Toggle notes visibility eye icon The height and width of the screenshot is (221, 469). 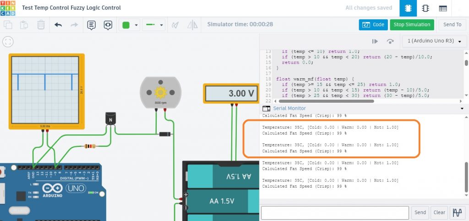pyautogui.click(x=108, y=25)
